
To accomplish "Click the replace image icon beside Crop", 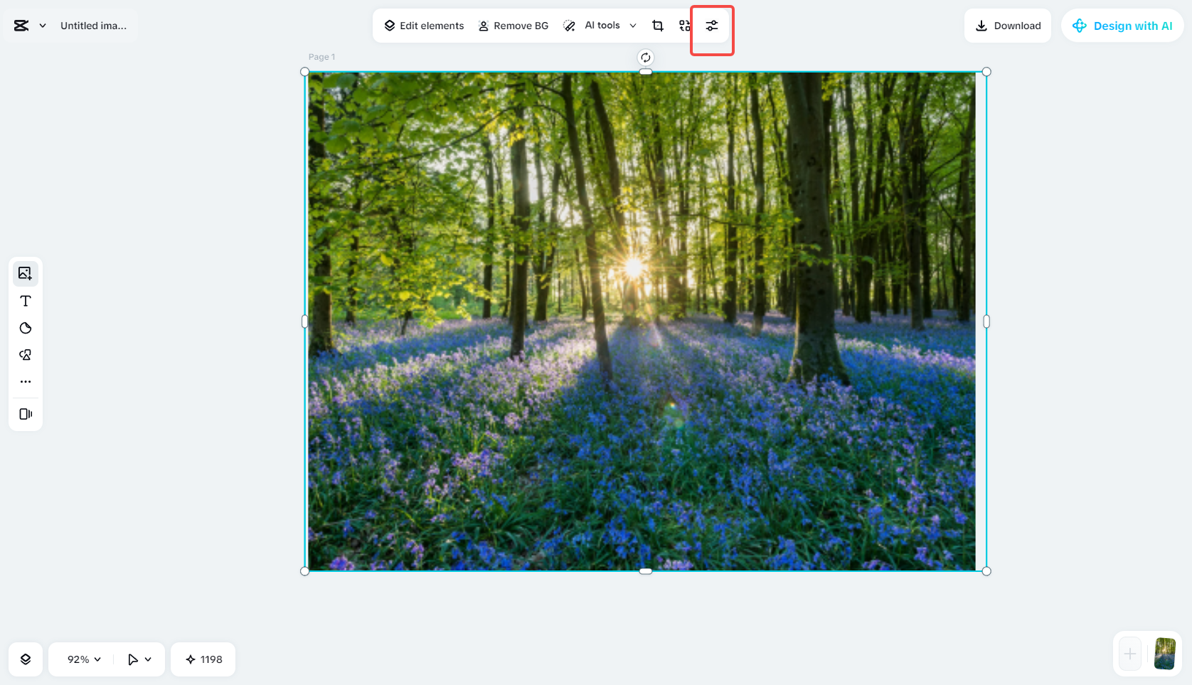I will pyautogui.click(x=685, y=26).
